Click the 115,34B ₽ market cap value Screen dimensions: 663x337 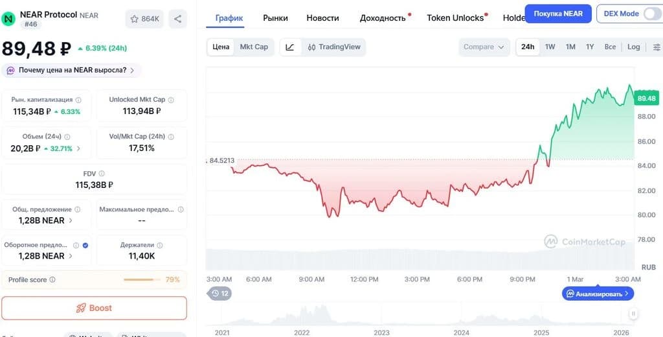click(x=32, y=111)
